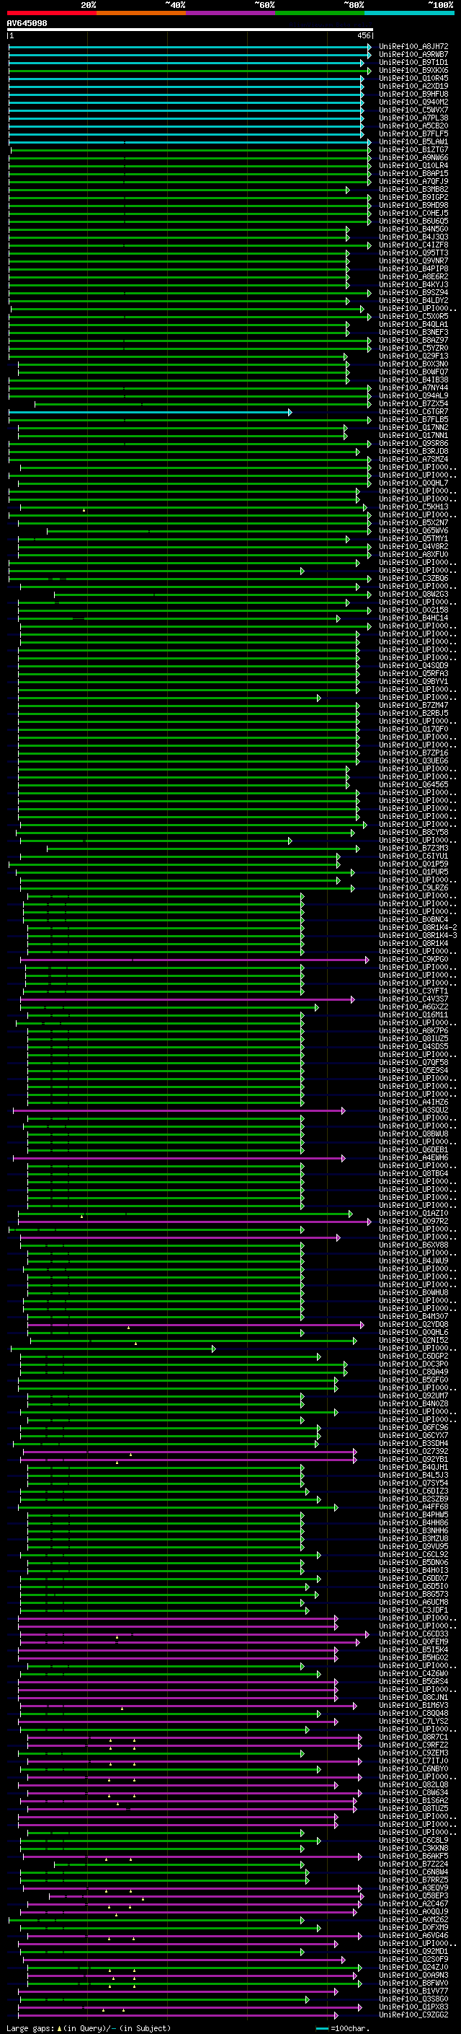Screen dimensions: 461x2034
Task: Select the UniRef100_C4IZF8 label
Action: point(413,245)
